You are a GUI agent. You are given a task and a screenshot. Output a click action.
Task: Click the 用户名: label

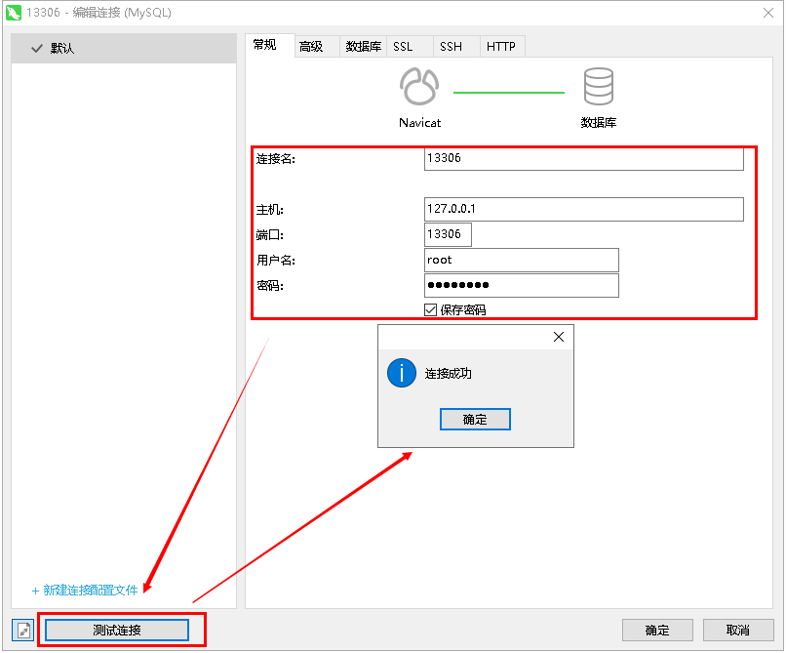click(276, 261)
